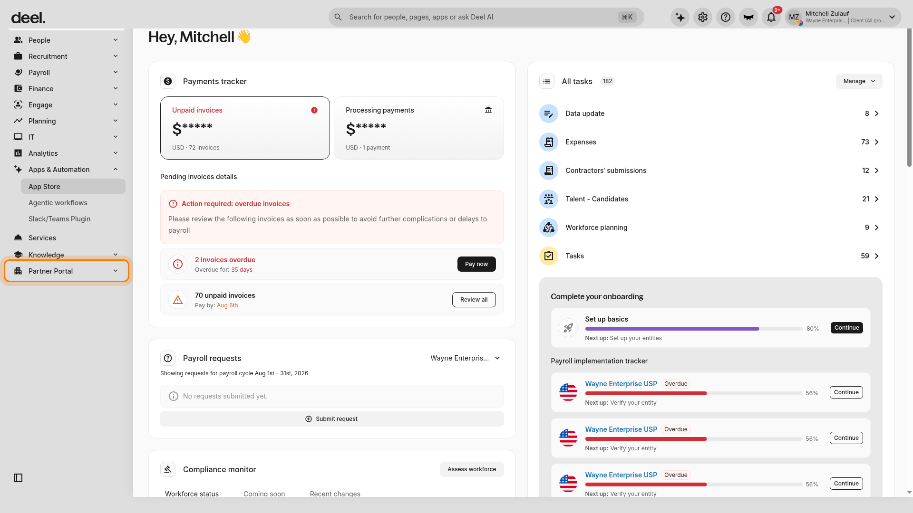Open the Data update tasks row arrow
The image size is (913, 513).
point(877,114)
